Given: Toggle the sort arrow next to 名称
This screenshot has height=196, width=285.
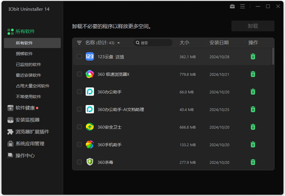Looking at the screenshot, I should coord(119,43).
